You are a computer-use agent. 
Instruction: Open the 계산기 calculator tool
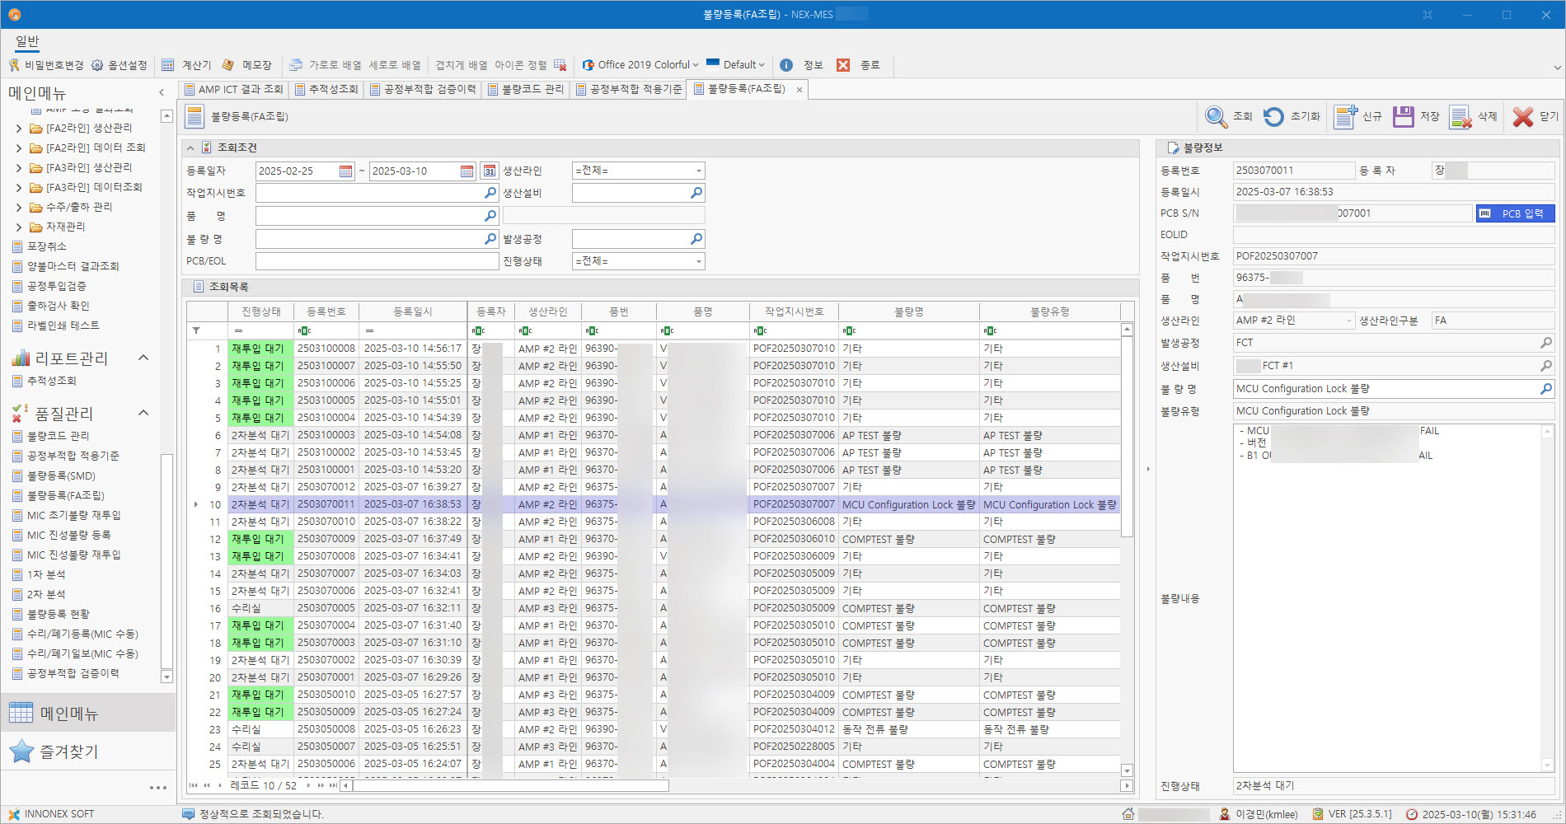186,65
